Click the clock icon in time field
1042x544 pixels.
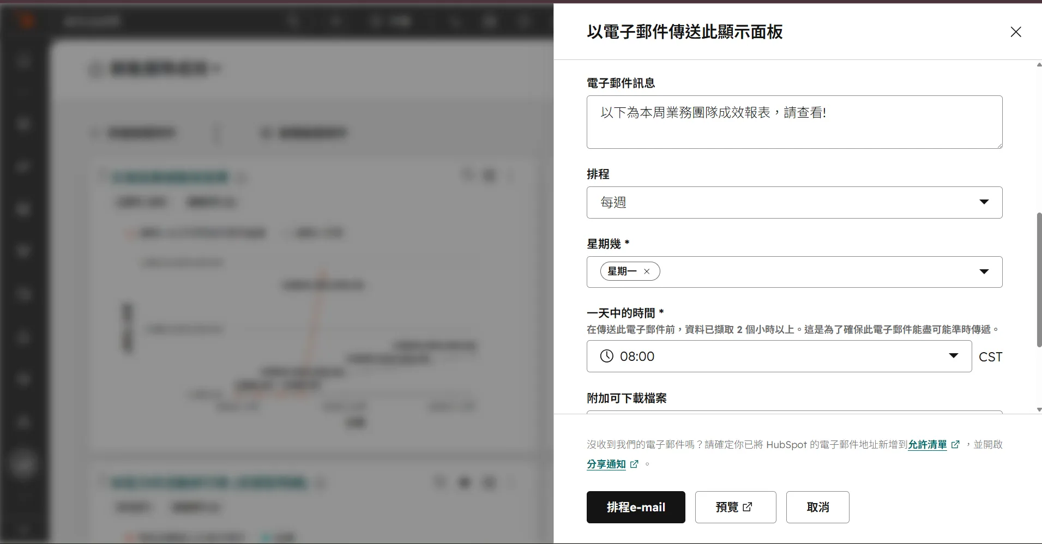[606, 356]
